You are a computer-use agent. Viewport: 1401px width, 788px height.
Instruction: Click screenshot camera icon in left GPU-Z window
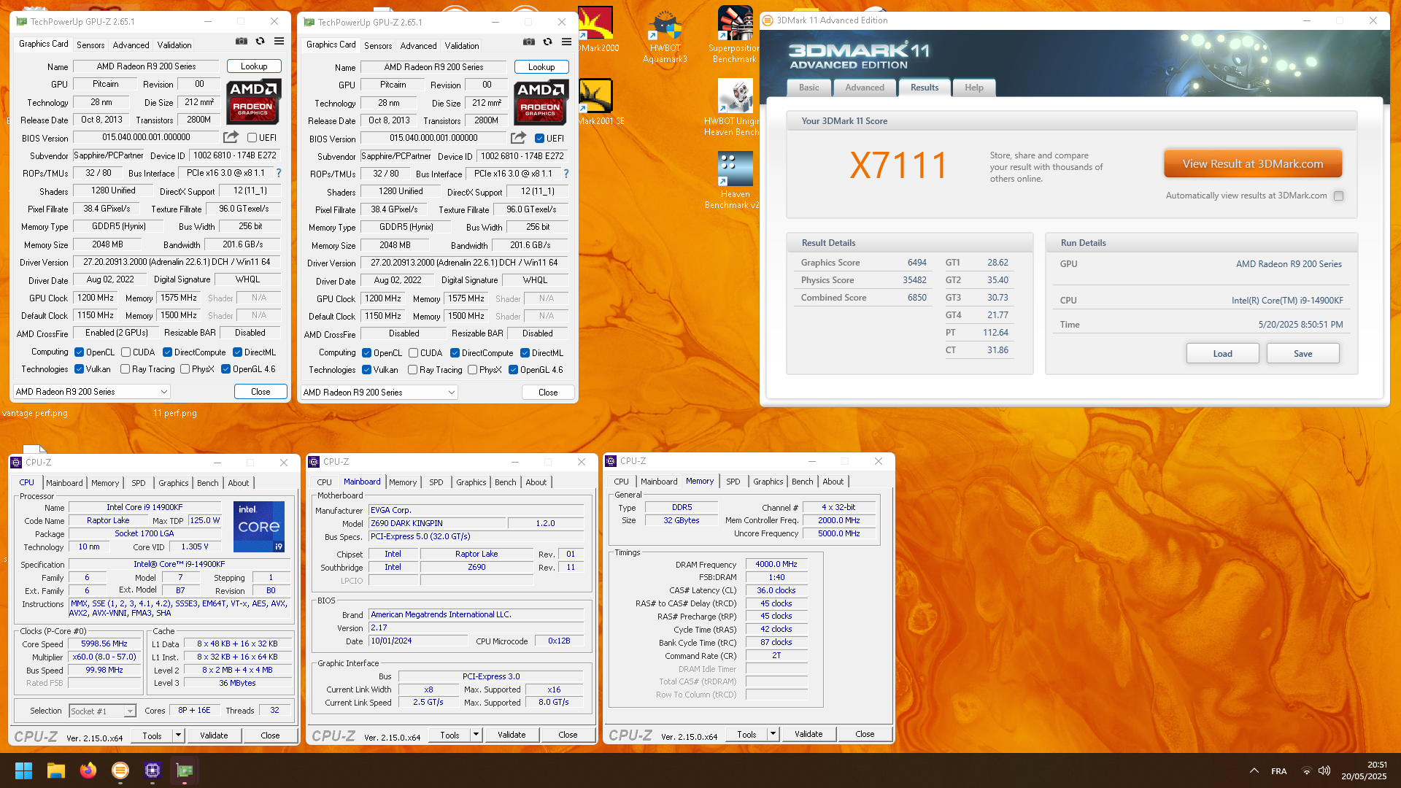(x=242, y=42)
